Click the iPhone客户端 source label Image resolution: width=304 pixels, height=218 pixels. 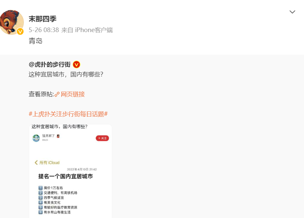pos(94,30)
